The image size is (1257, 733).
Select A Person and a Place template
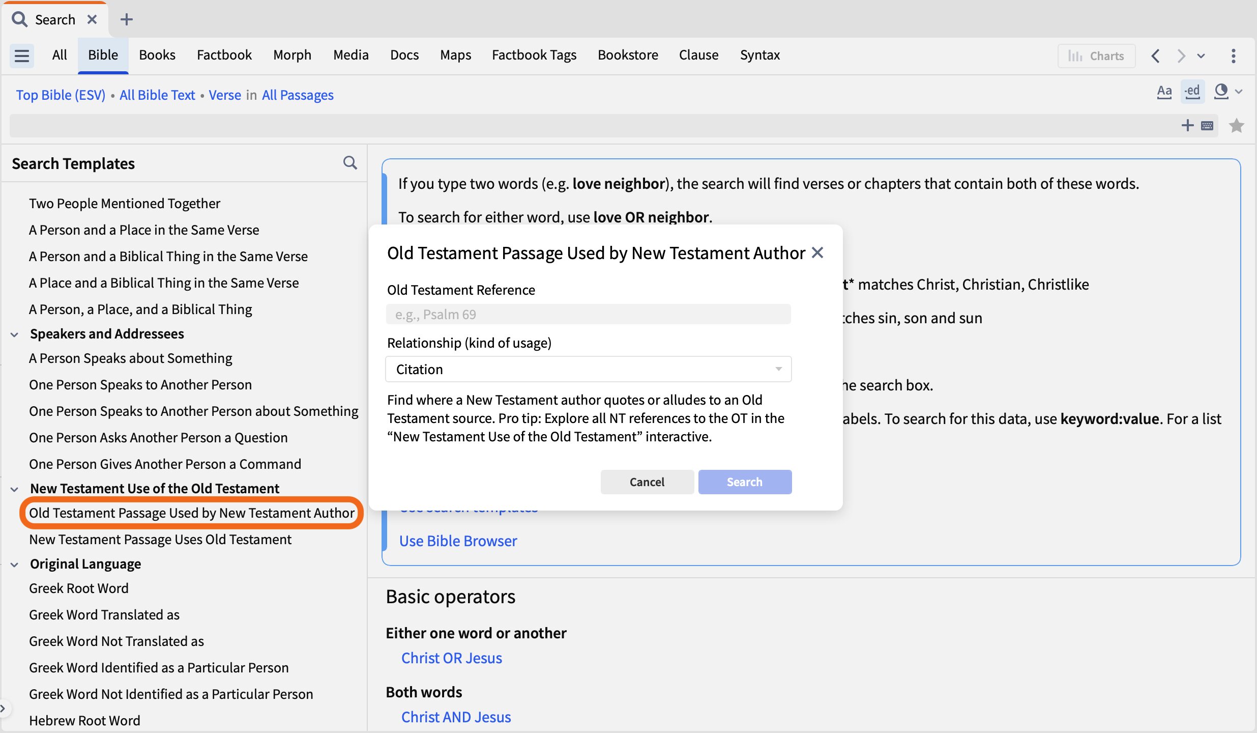tap(144, 230)
